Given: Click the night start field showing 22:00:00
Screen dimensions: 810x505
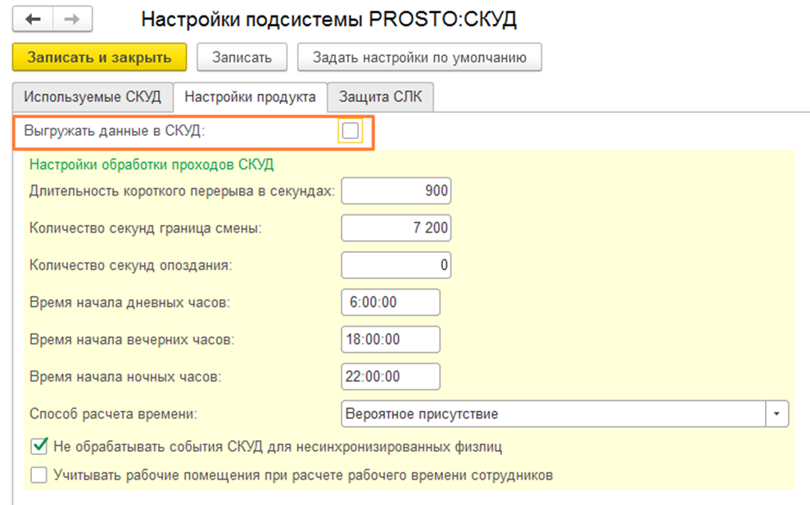Looking at the screenshot, I should coord(391,376).
